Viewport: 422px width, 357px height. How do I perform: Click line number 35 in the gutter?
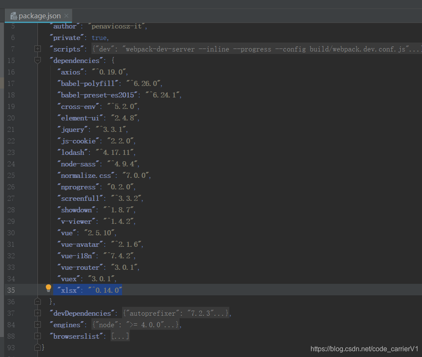(x=11, y=290)
